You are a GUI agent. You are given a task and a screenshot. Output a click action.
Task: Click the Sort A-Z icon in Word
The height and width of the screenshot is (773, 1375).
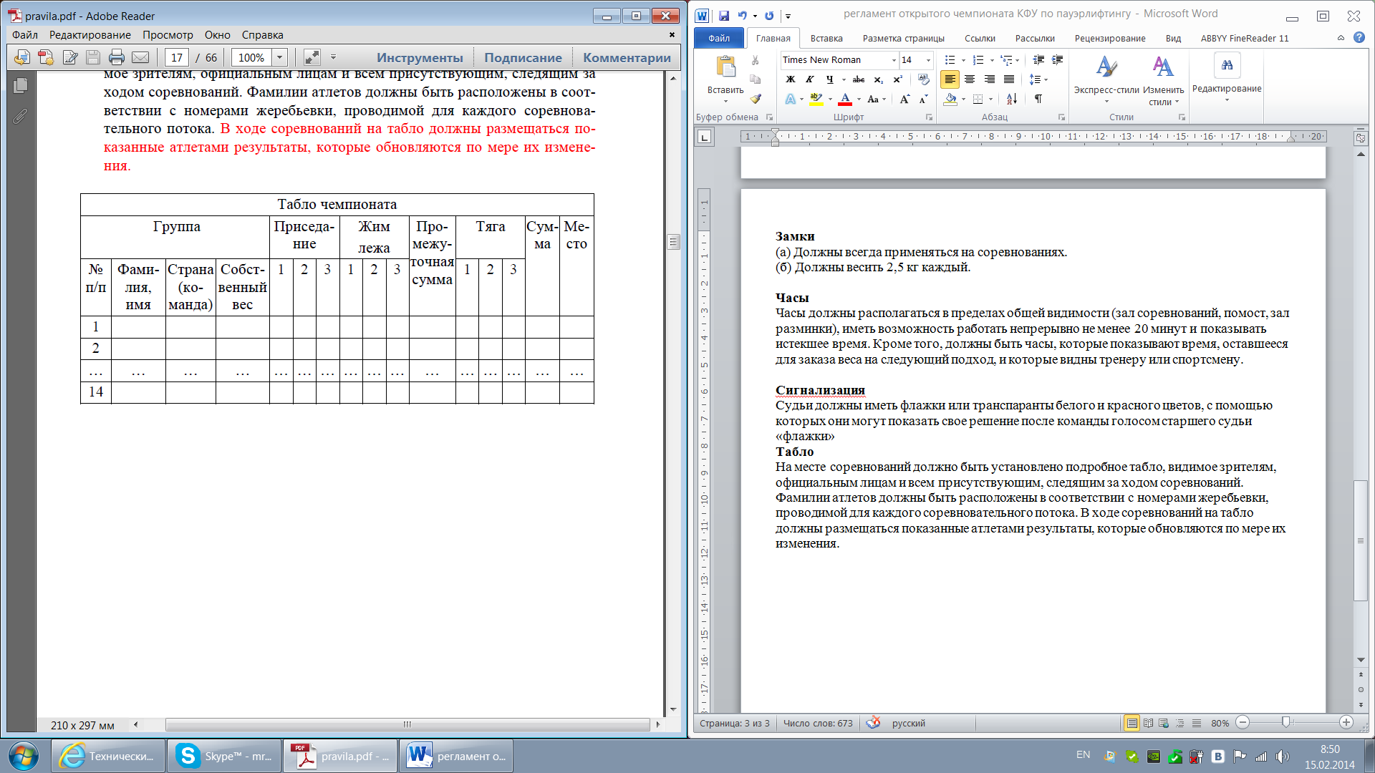point(1011,99)
